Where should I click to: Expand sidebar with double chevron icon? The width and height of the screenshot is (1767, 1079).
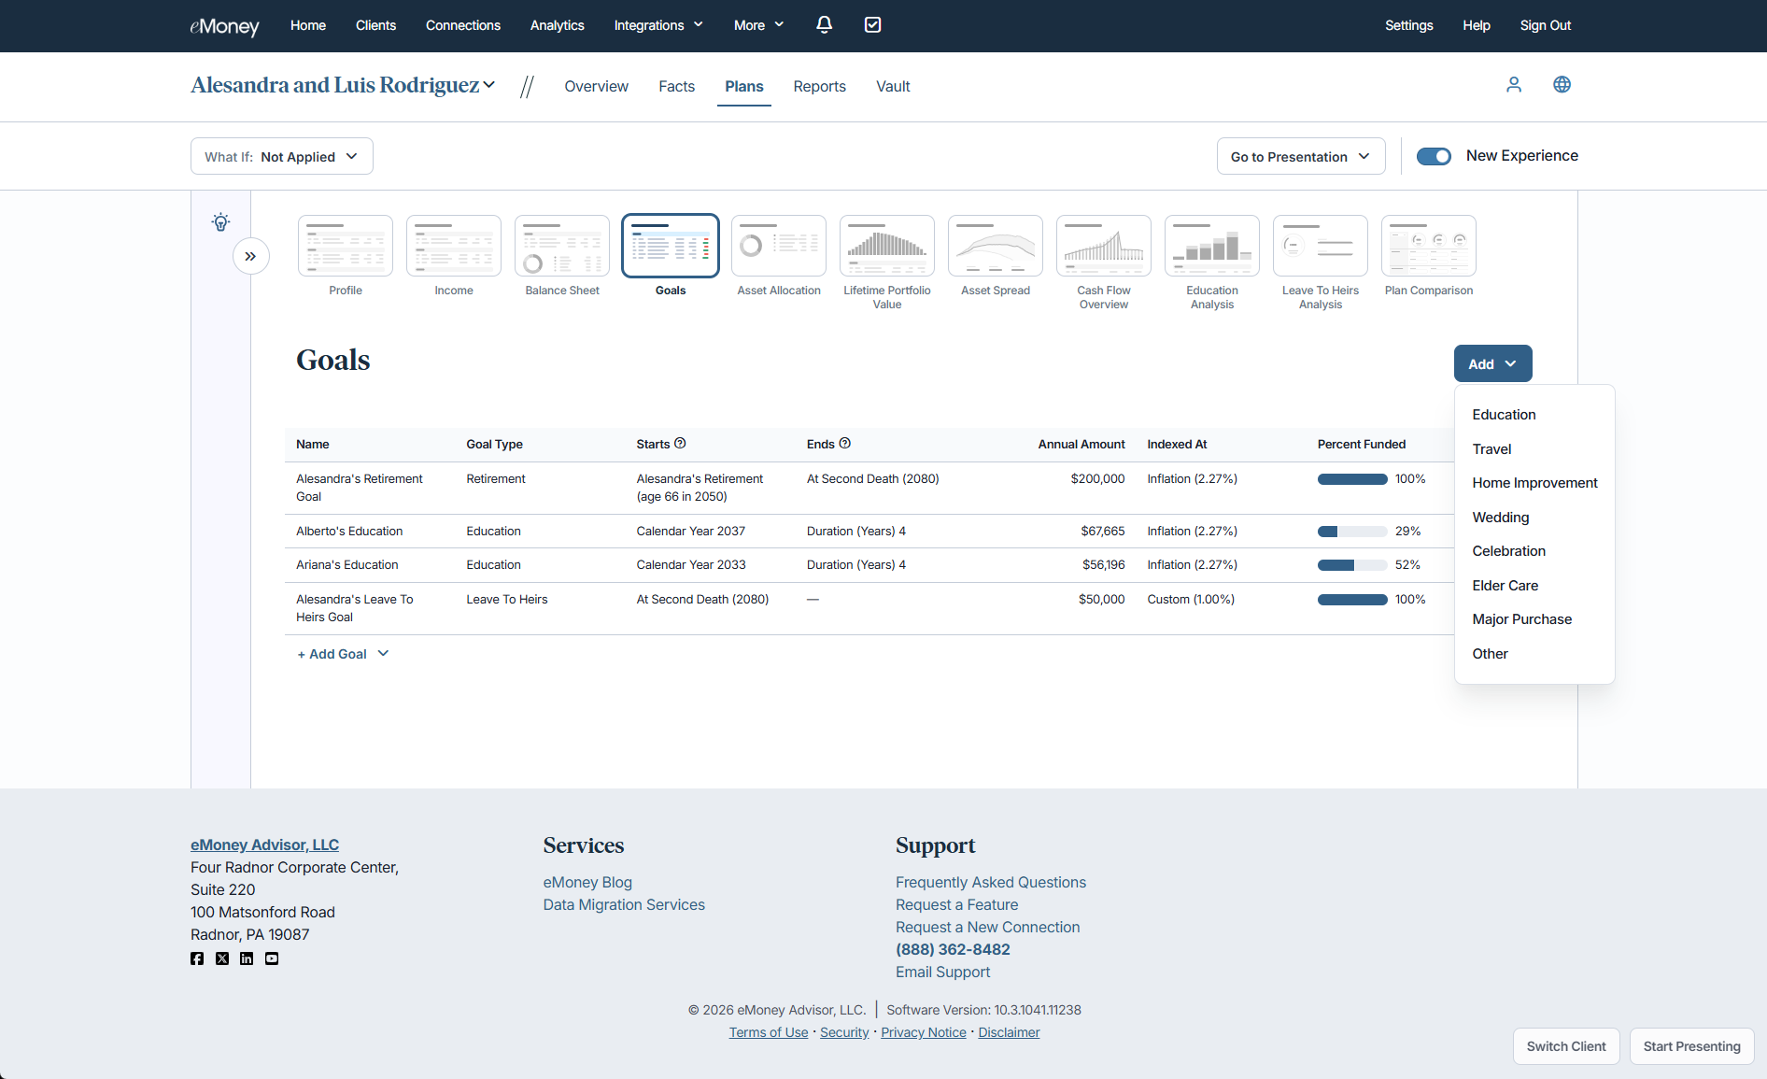(x=250, y=256)
